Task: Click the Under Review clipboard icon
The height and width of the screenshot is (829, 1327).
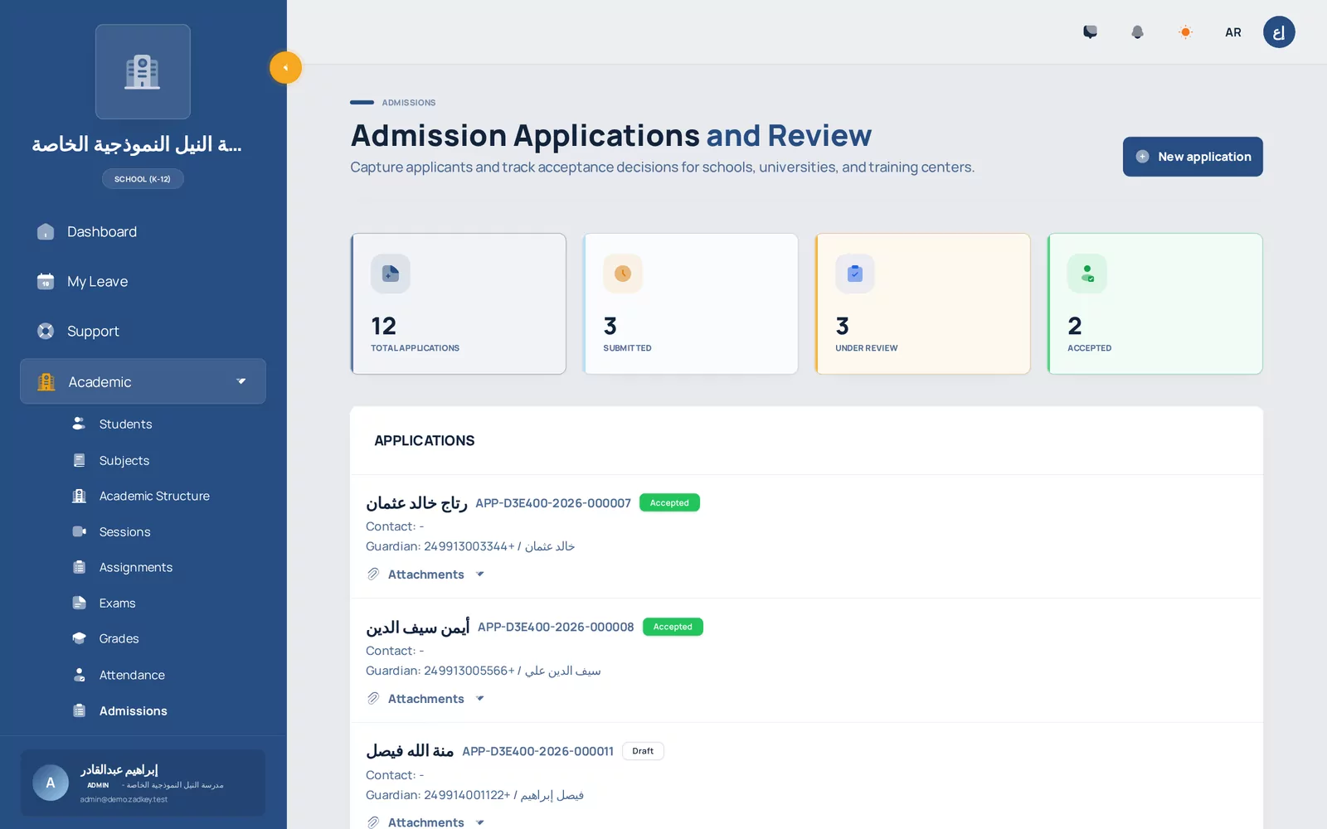Action: click(x=855, y=274)
